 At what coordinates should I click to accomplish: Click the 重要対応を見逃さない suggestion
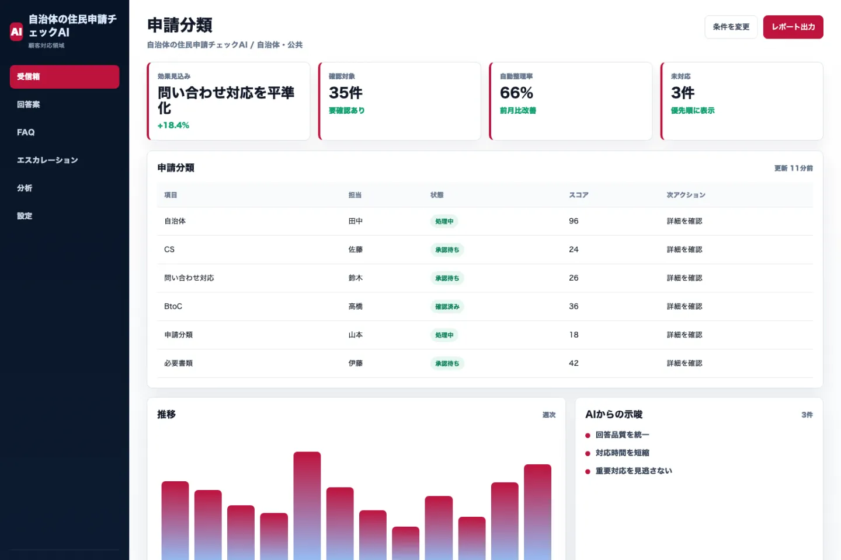click(x=634, y=471)
